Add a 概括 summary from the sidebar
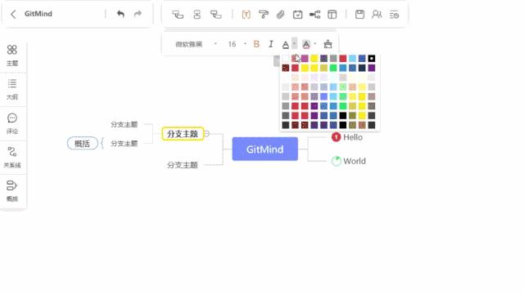 pyautogui.click(x=12, y=191)
